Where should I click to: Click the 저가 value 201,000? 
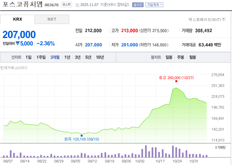pyautogui.click(x=129, y=45)
